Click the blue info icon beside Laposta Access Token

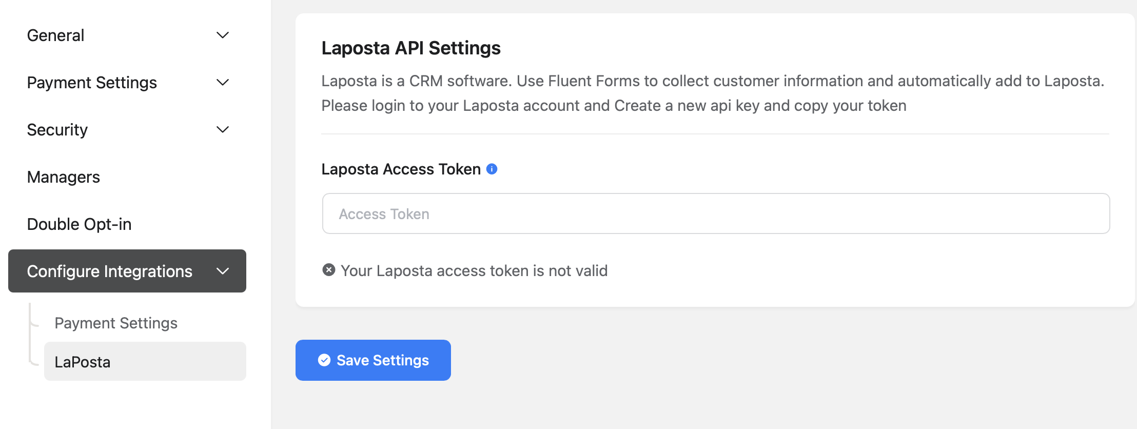[492, 169]
